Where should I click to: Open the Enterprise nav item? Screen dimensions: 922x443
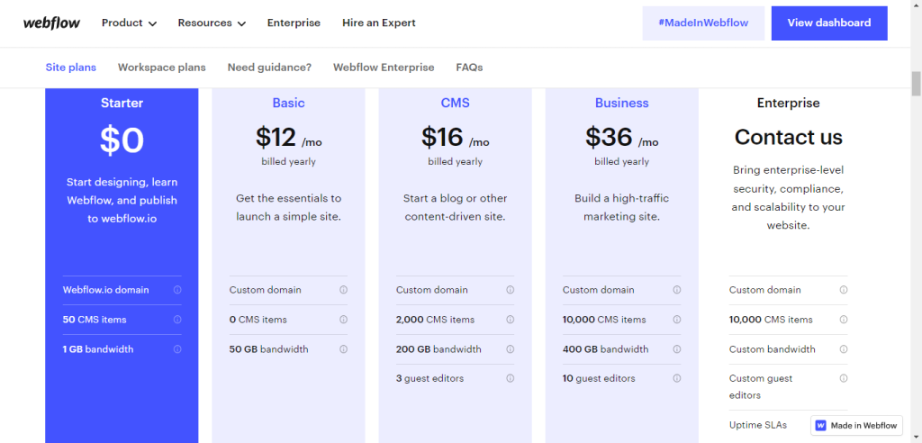pos(294,23)
